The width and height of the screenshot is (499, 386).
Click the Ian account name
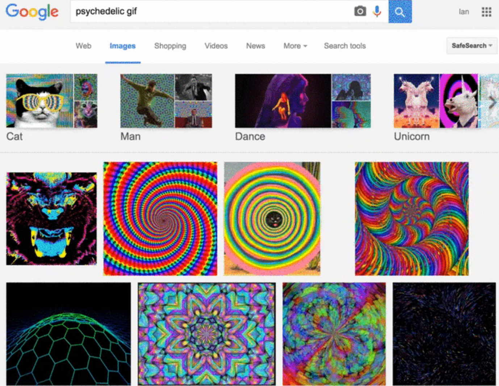(x=464, y=11)
